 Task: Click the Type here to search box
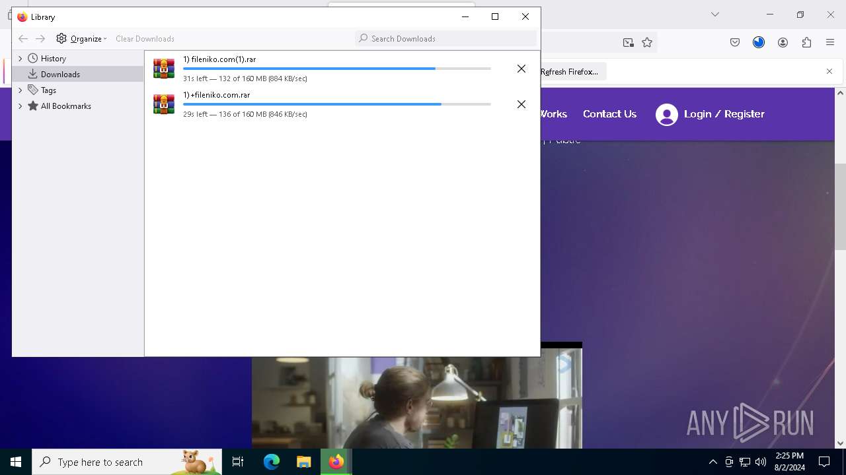tap(127, 462)
